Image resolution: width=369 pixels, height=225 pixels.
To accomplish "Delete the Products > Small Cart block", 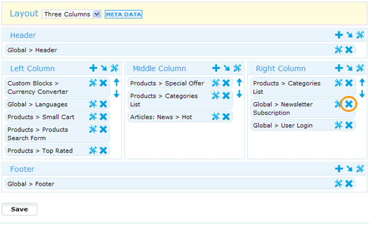I will coord(103,117).
